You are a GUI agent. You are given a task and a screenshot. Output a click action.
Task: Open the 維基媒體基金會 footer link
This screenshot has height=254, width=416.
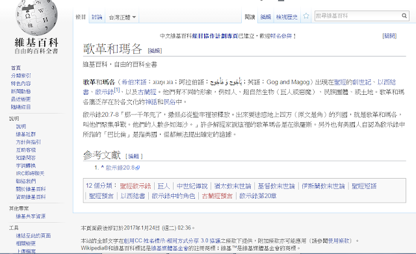tap(170, 248)
